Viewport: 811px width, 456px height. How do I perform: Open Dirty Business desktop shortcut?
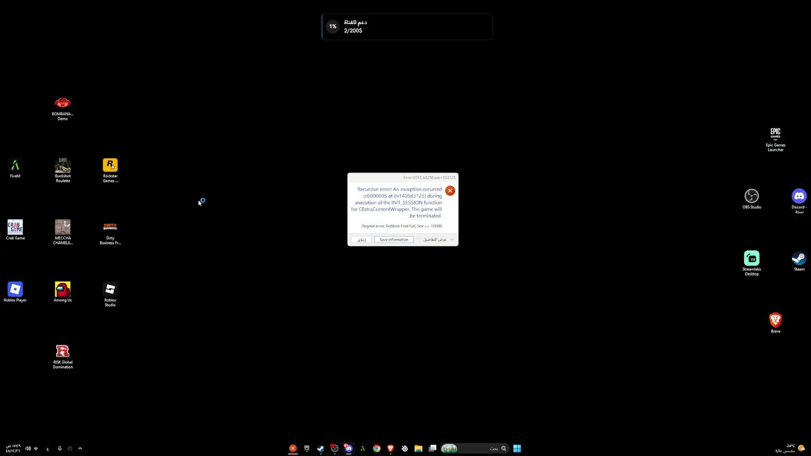pyautogui.click(x=110, y=232)
